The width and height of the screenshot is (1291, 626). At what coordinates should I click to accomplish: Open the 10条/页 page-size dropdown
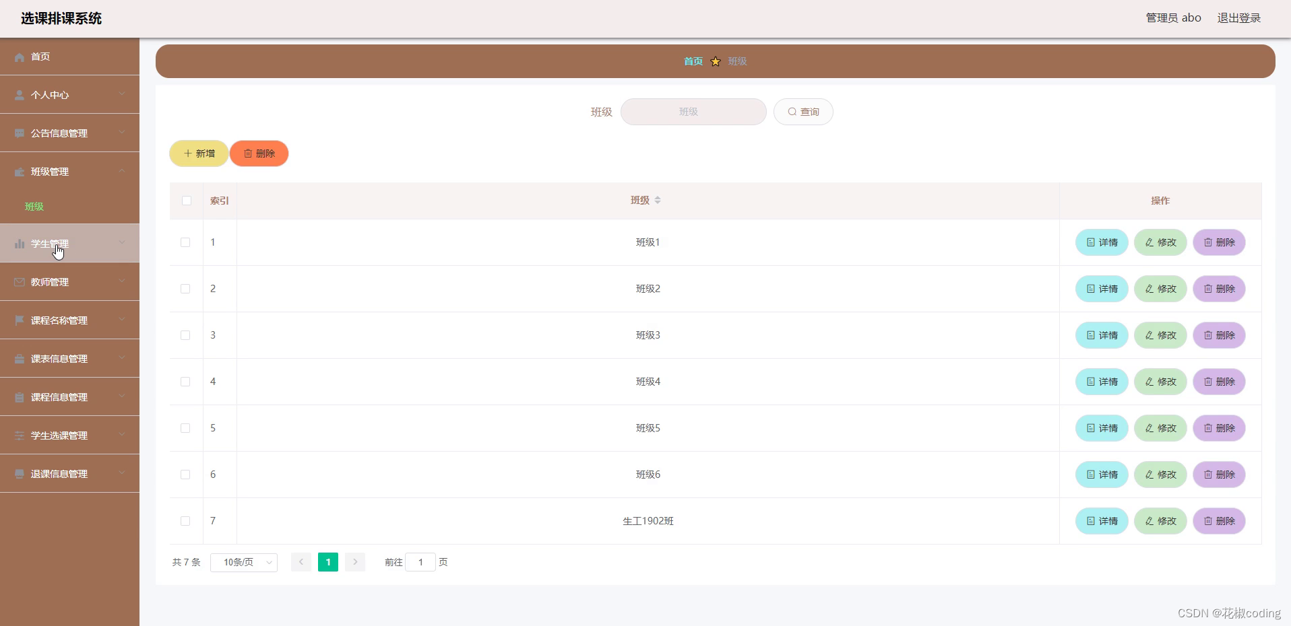(x=243, y=562)
